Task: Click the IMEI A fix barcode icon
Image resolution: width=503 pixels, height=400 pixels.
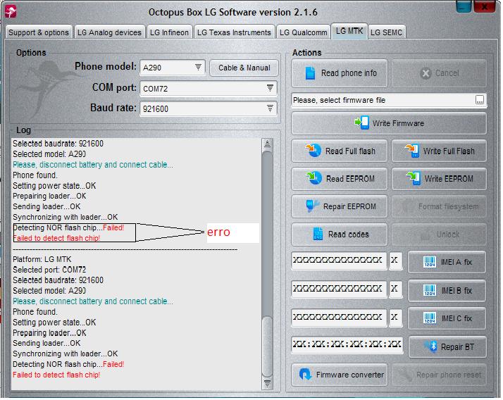Action: (x=429, y=262)
